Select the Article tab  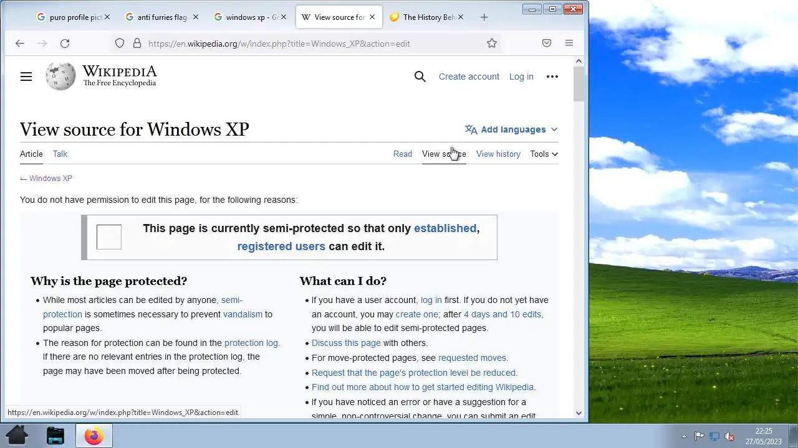(x=31, y=154)
